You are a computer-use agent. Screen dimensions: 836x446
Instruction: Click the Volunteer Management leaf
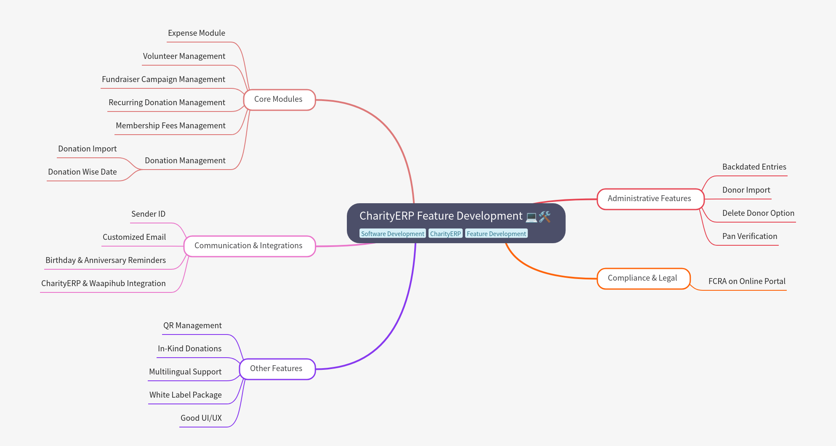184,56
